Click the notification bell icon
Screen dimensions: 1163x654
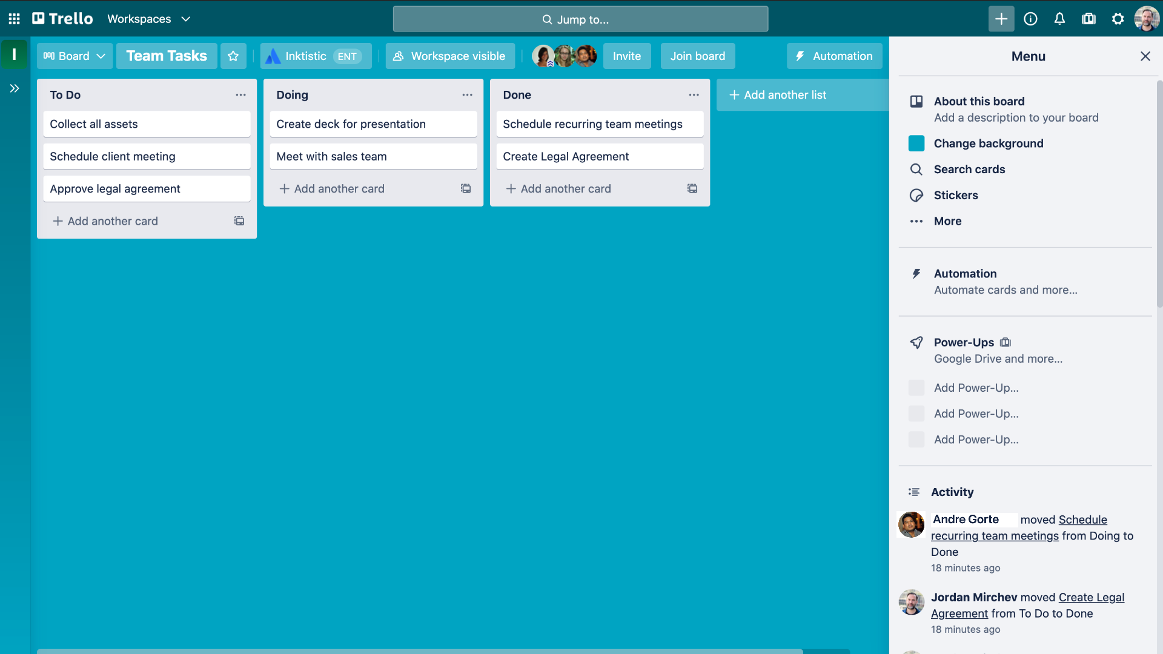[x=1059, y=18]
